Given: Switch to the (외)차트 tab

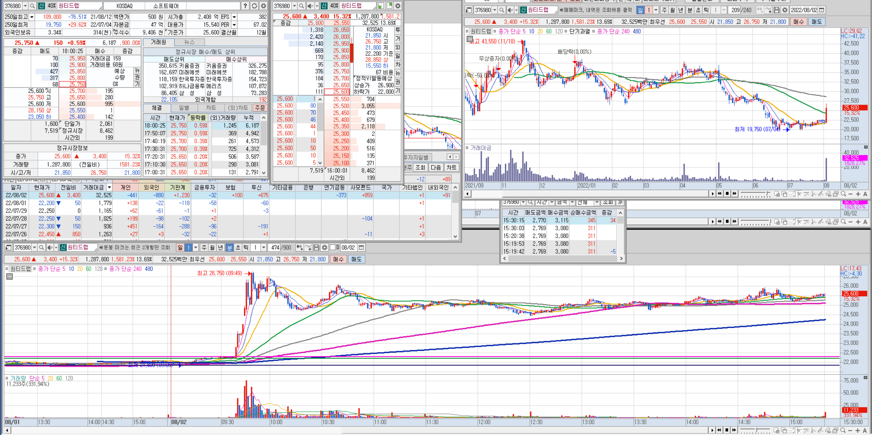Looking at the screenshot, I should (238, 108).
